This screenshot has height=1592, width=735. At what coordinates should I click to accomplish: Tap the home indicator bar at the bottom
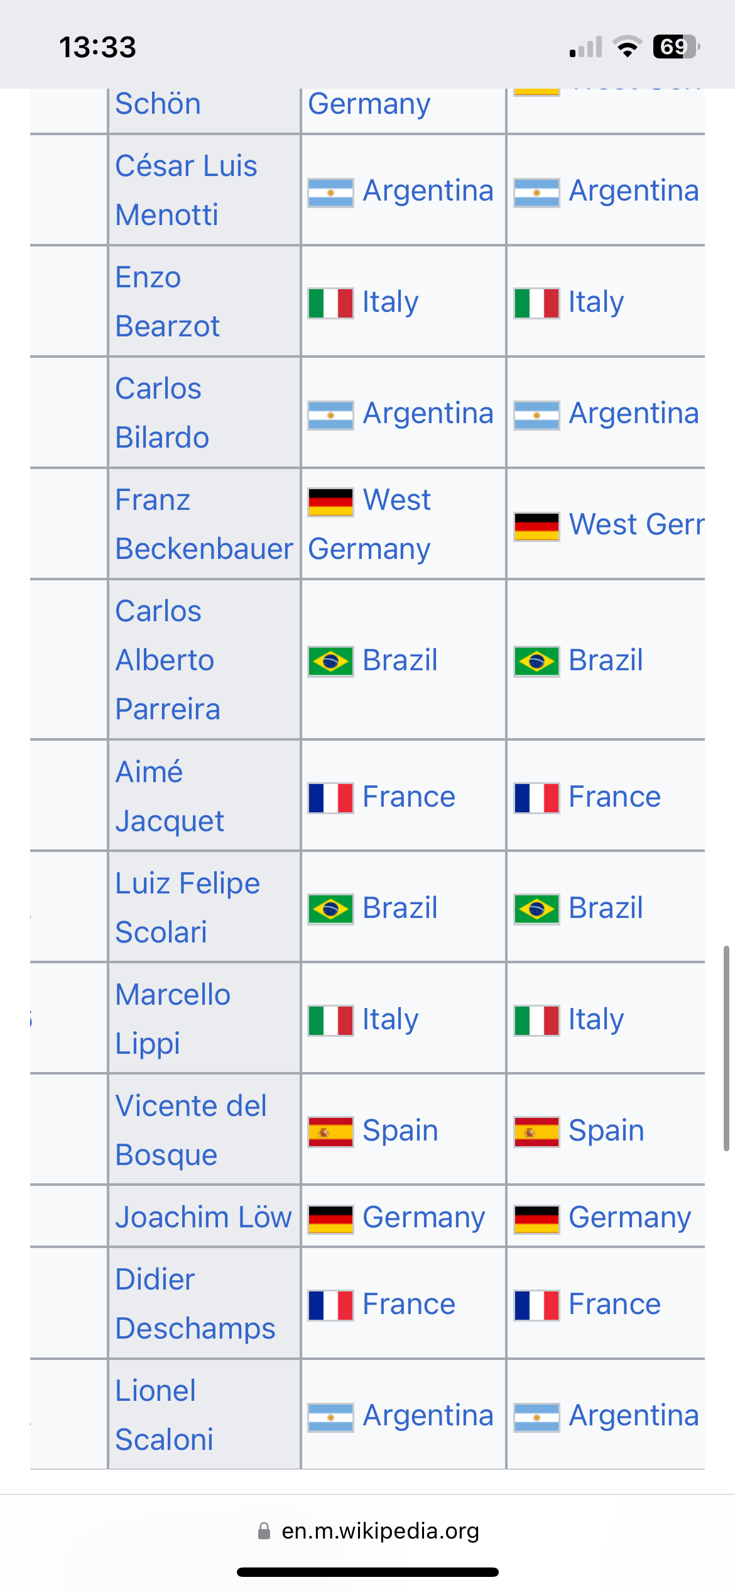tap(367, 1572)
